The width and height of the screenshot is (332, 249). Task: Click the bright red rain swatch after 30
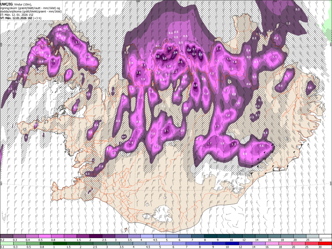(x=325, y=243)
